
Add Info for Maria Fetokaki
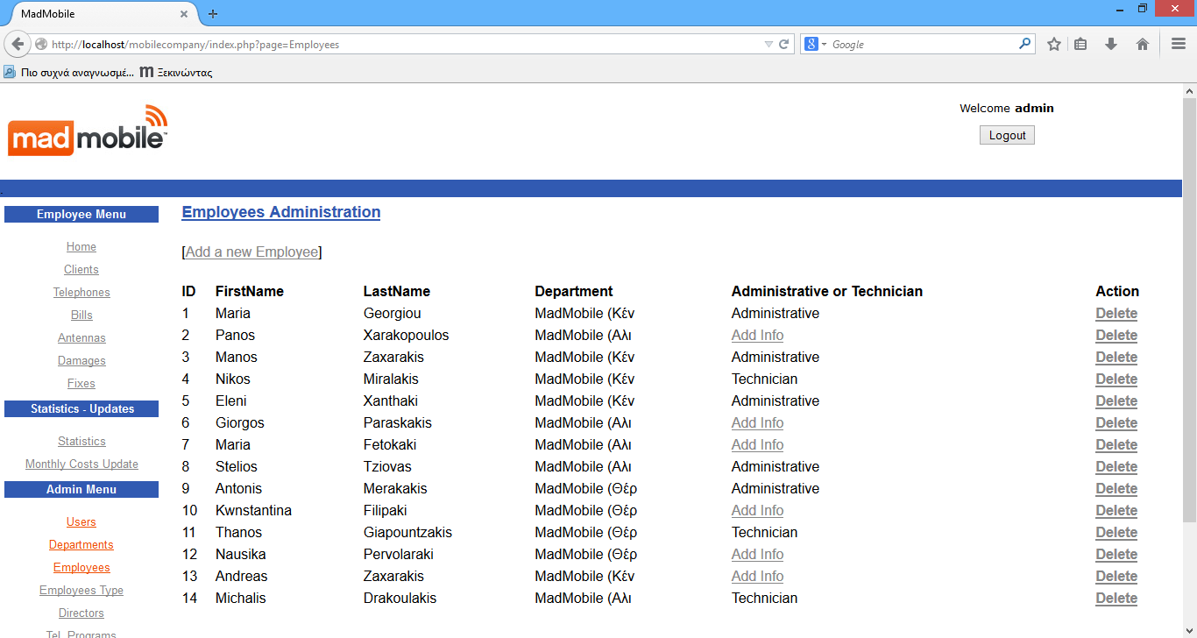tap(757, 445)
